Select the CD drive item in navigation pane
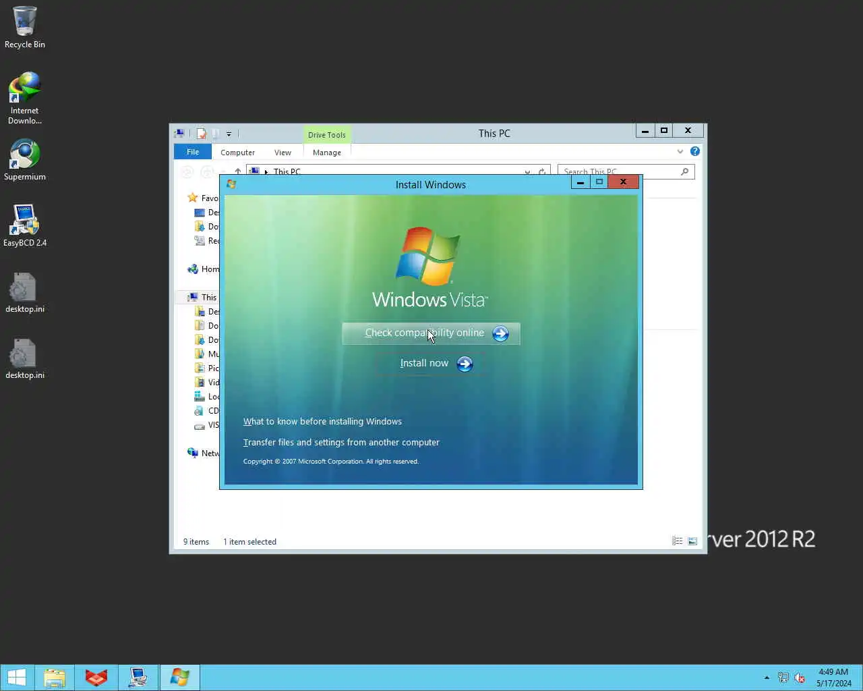Viewport: 863px width, 691px height. pos(206,411)
